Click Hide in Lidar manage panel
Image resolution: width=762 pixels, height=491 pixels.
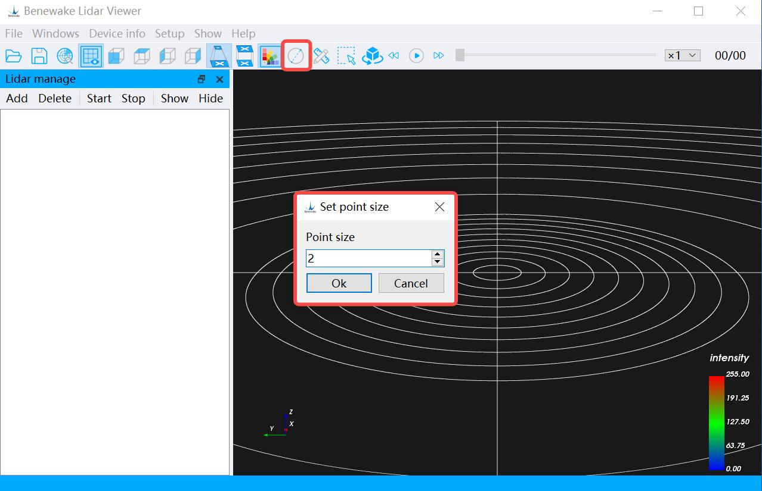[211, 98]
